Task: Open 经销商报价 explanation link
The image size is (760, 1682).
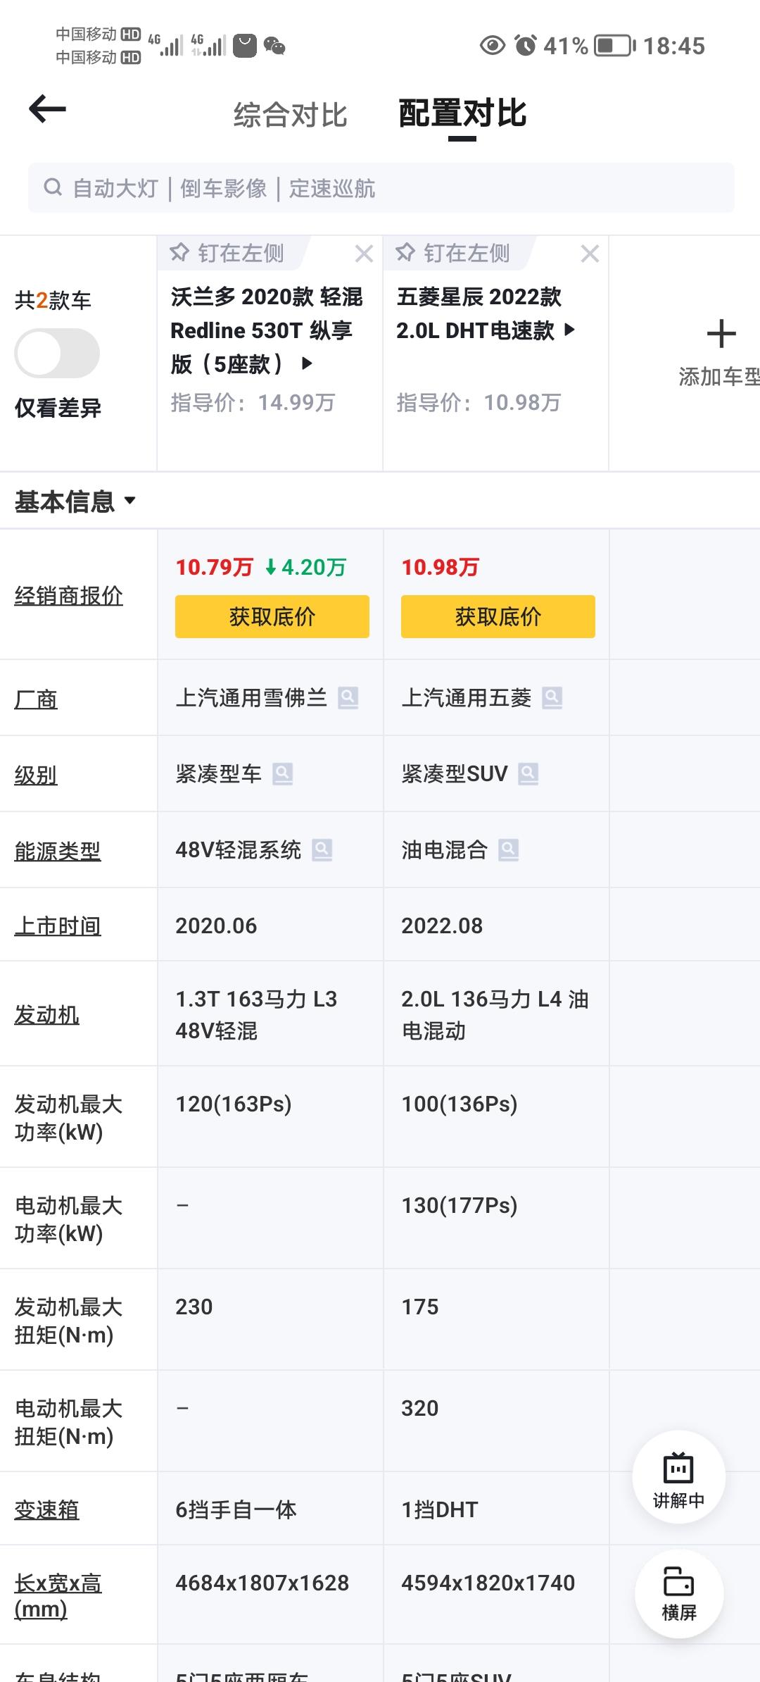Action: tap(69, 596)
